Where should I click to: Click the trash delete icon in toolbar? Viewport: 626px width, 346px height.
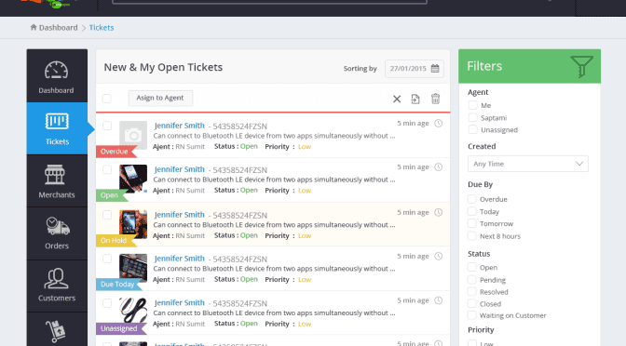[436, 99]
